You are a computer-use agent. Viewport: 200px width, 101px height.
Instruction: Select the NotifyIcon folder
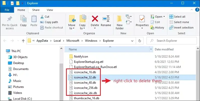point(79,57)
